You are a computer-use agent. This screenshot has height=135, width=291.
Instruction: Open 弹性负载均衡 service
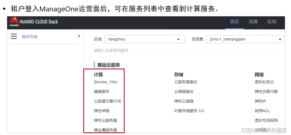tap(266, 91)
